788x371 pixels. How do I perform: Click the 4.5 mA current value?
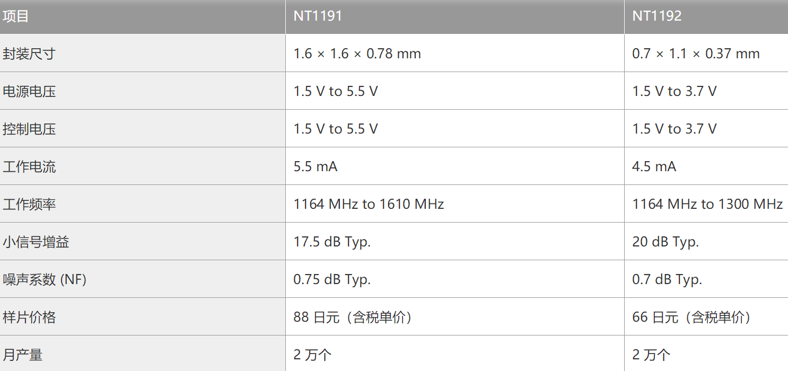point(654,166)
